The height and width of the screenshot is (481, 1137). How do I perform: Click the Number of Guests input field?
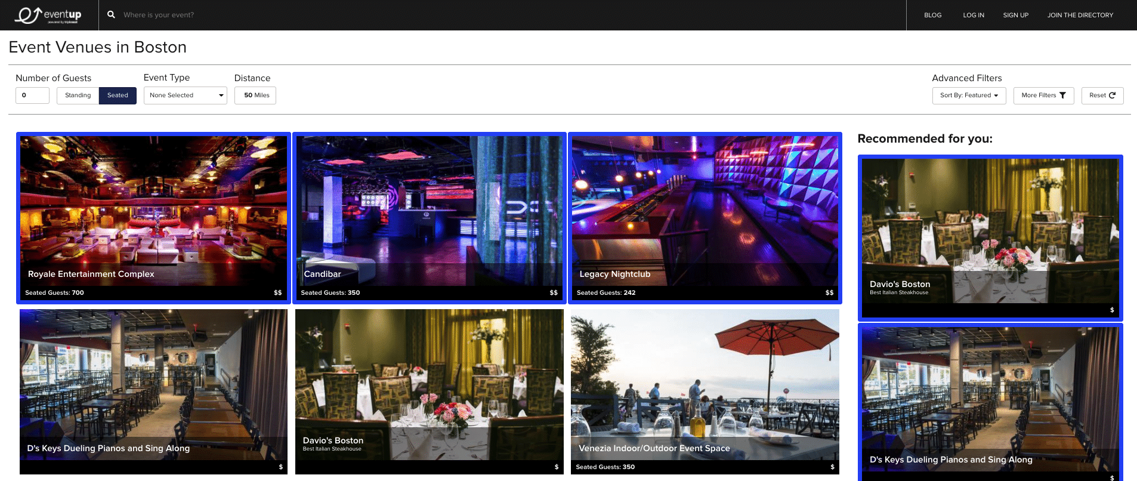tap(32, 95)
